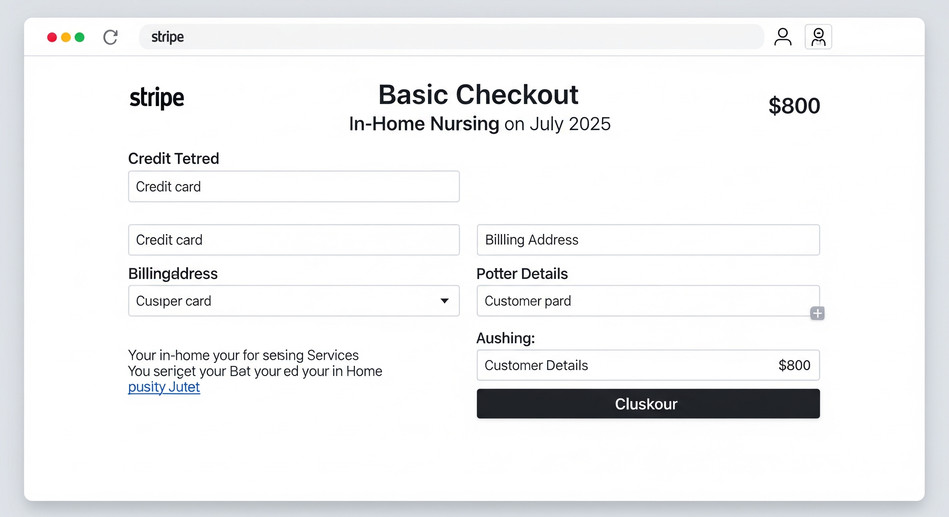Click the Customer Details row showing $800

[x=648, y=365]
